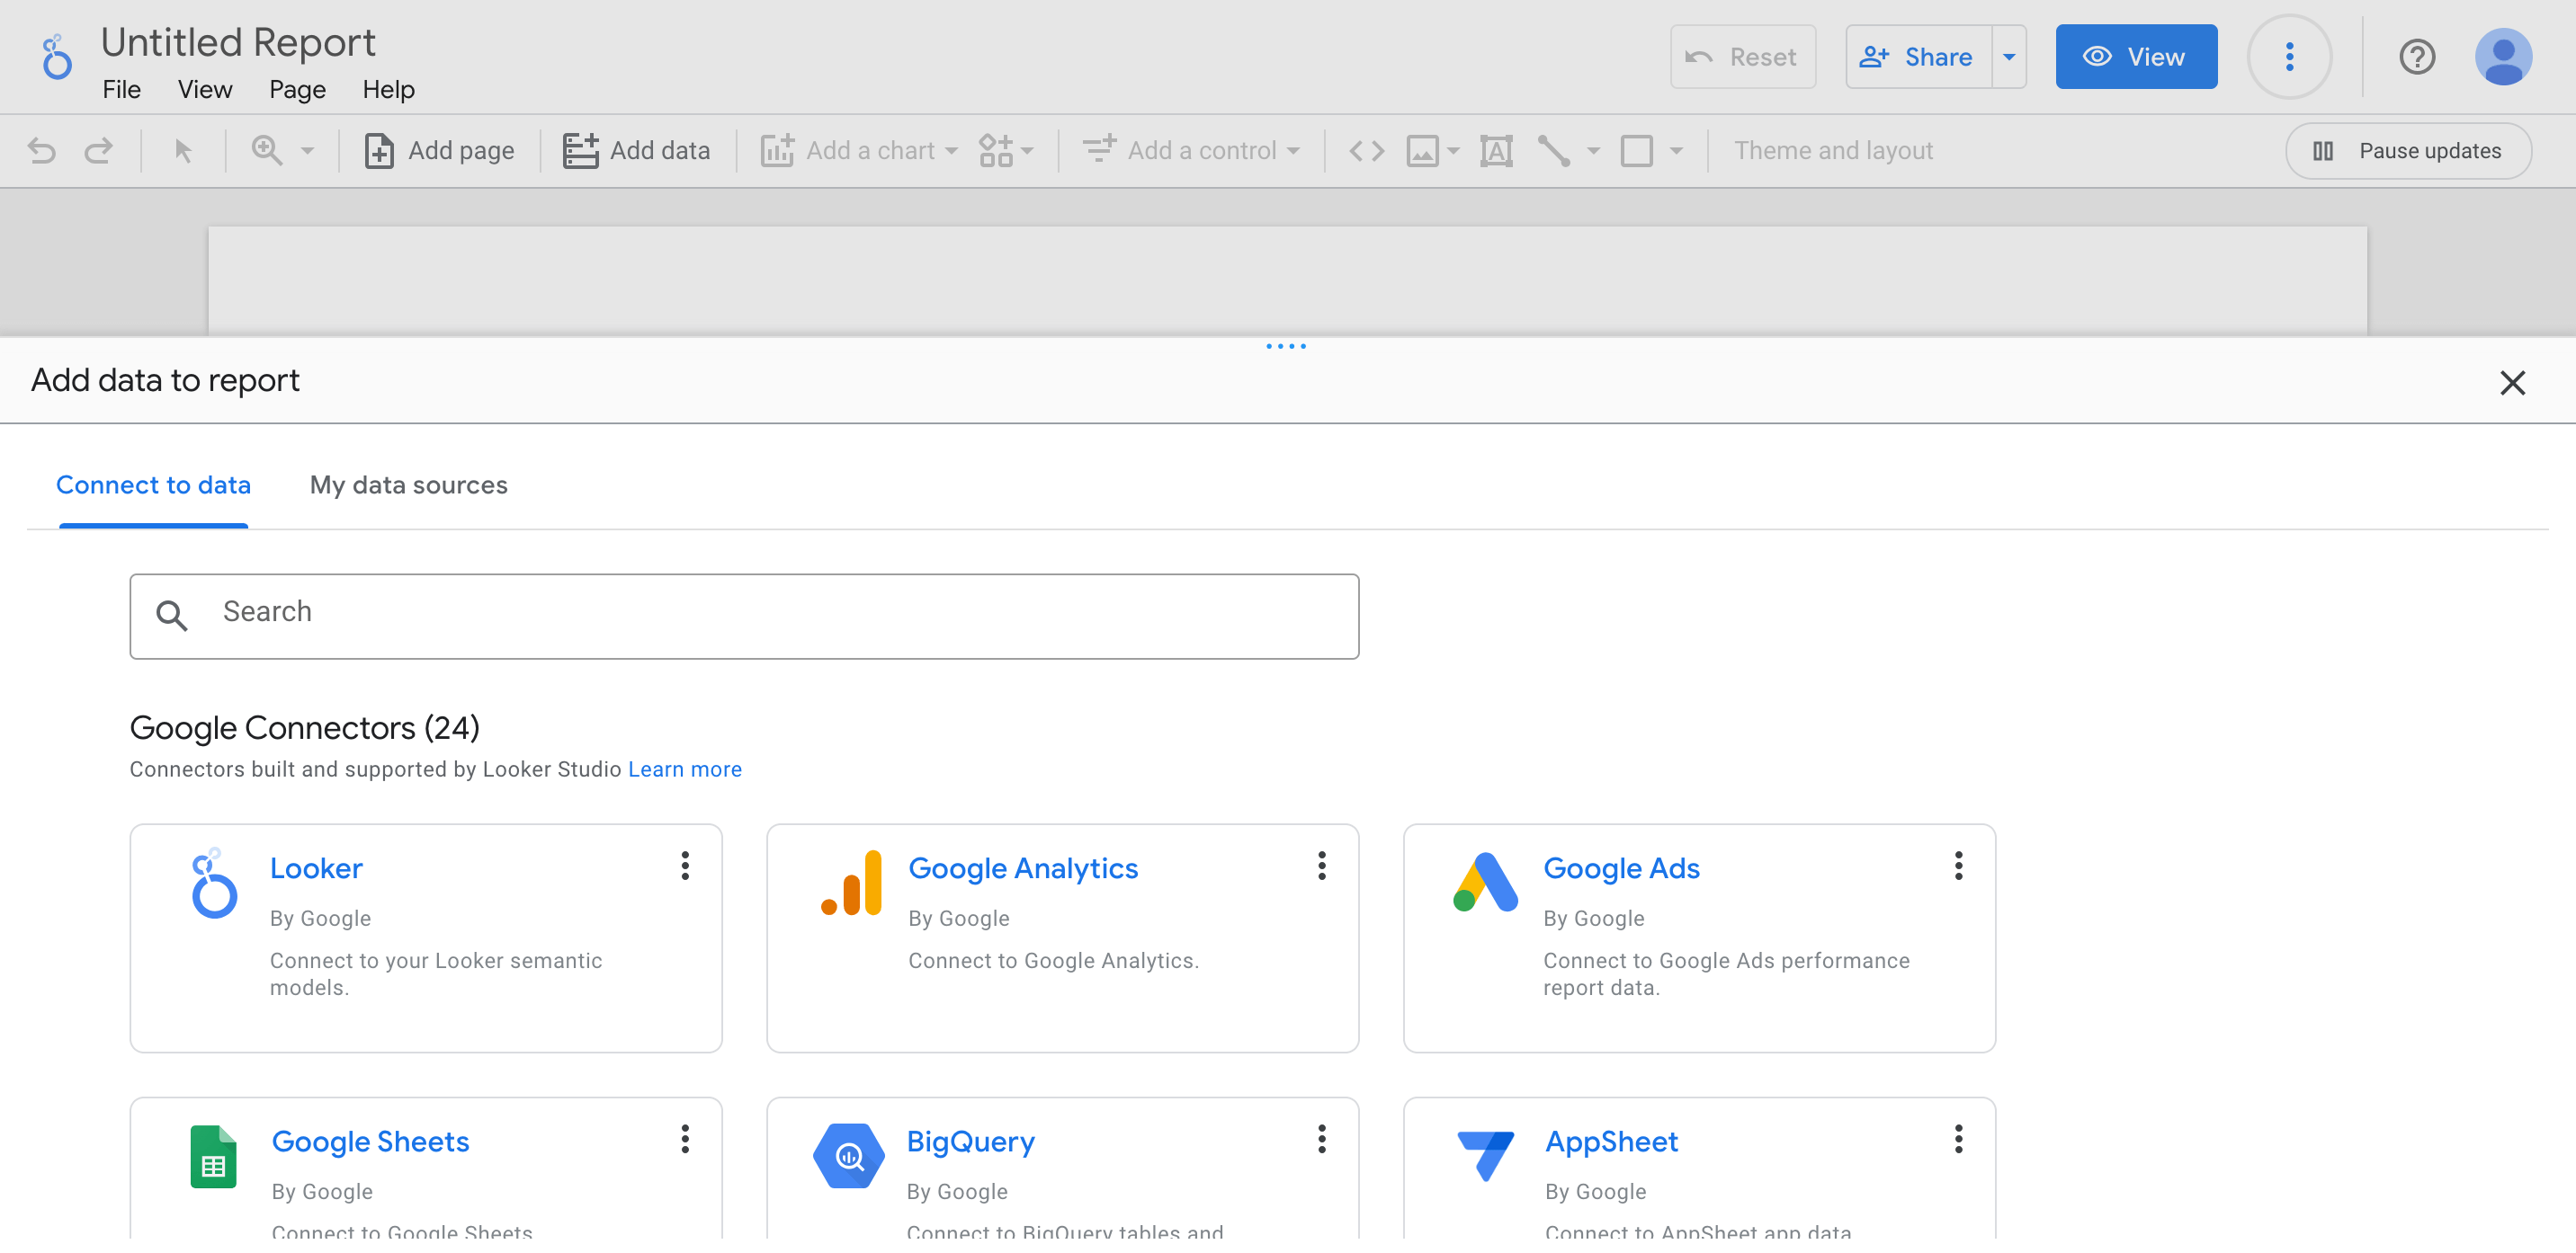The width and height of the screenshot is (2576, 1253).
Task: Open the three-dot more options menu in the header
Action: click(2288, 57)
